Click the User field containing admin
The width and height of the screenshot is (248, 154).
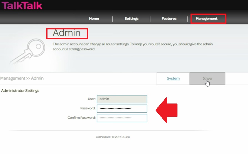(122, 99)
